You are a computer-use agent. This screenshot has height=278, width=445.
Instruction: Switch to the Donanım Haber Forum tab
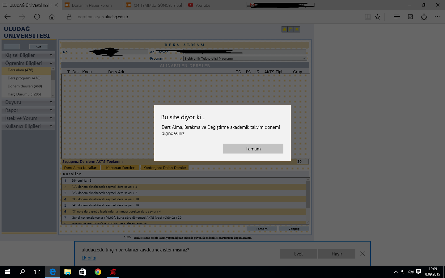tap(92, 5)
